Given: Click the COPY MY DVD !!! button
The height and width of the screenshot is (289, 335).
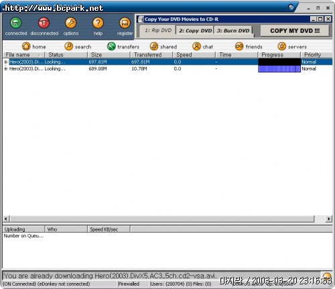Looking at the screenshot, I should coord(295,31).
